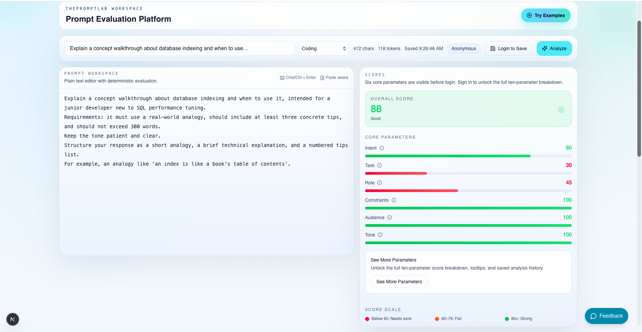642x332 pixels.
Task: Click the 'Below 60: Needs work' legend text
Action: click(392, 319)
